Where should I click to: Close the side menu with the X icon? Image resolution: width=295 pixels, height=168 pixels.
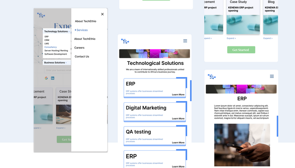click(102, 14)
